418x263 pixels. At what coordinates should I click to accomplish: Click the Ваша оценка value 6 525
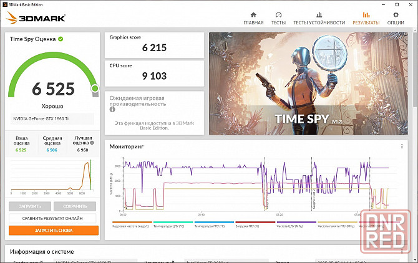click(21, 150)
